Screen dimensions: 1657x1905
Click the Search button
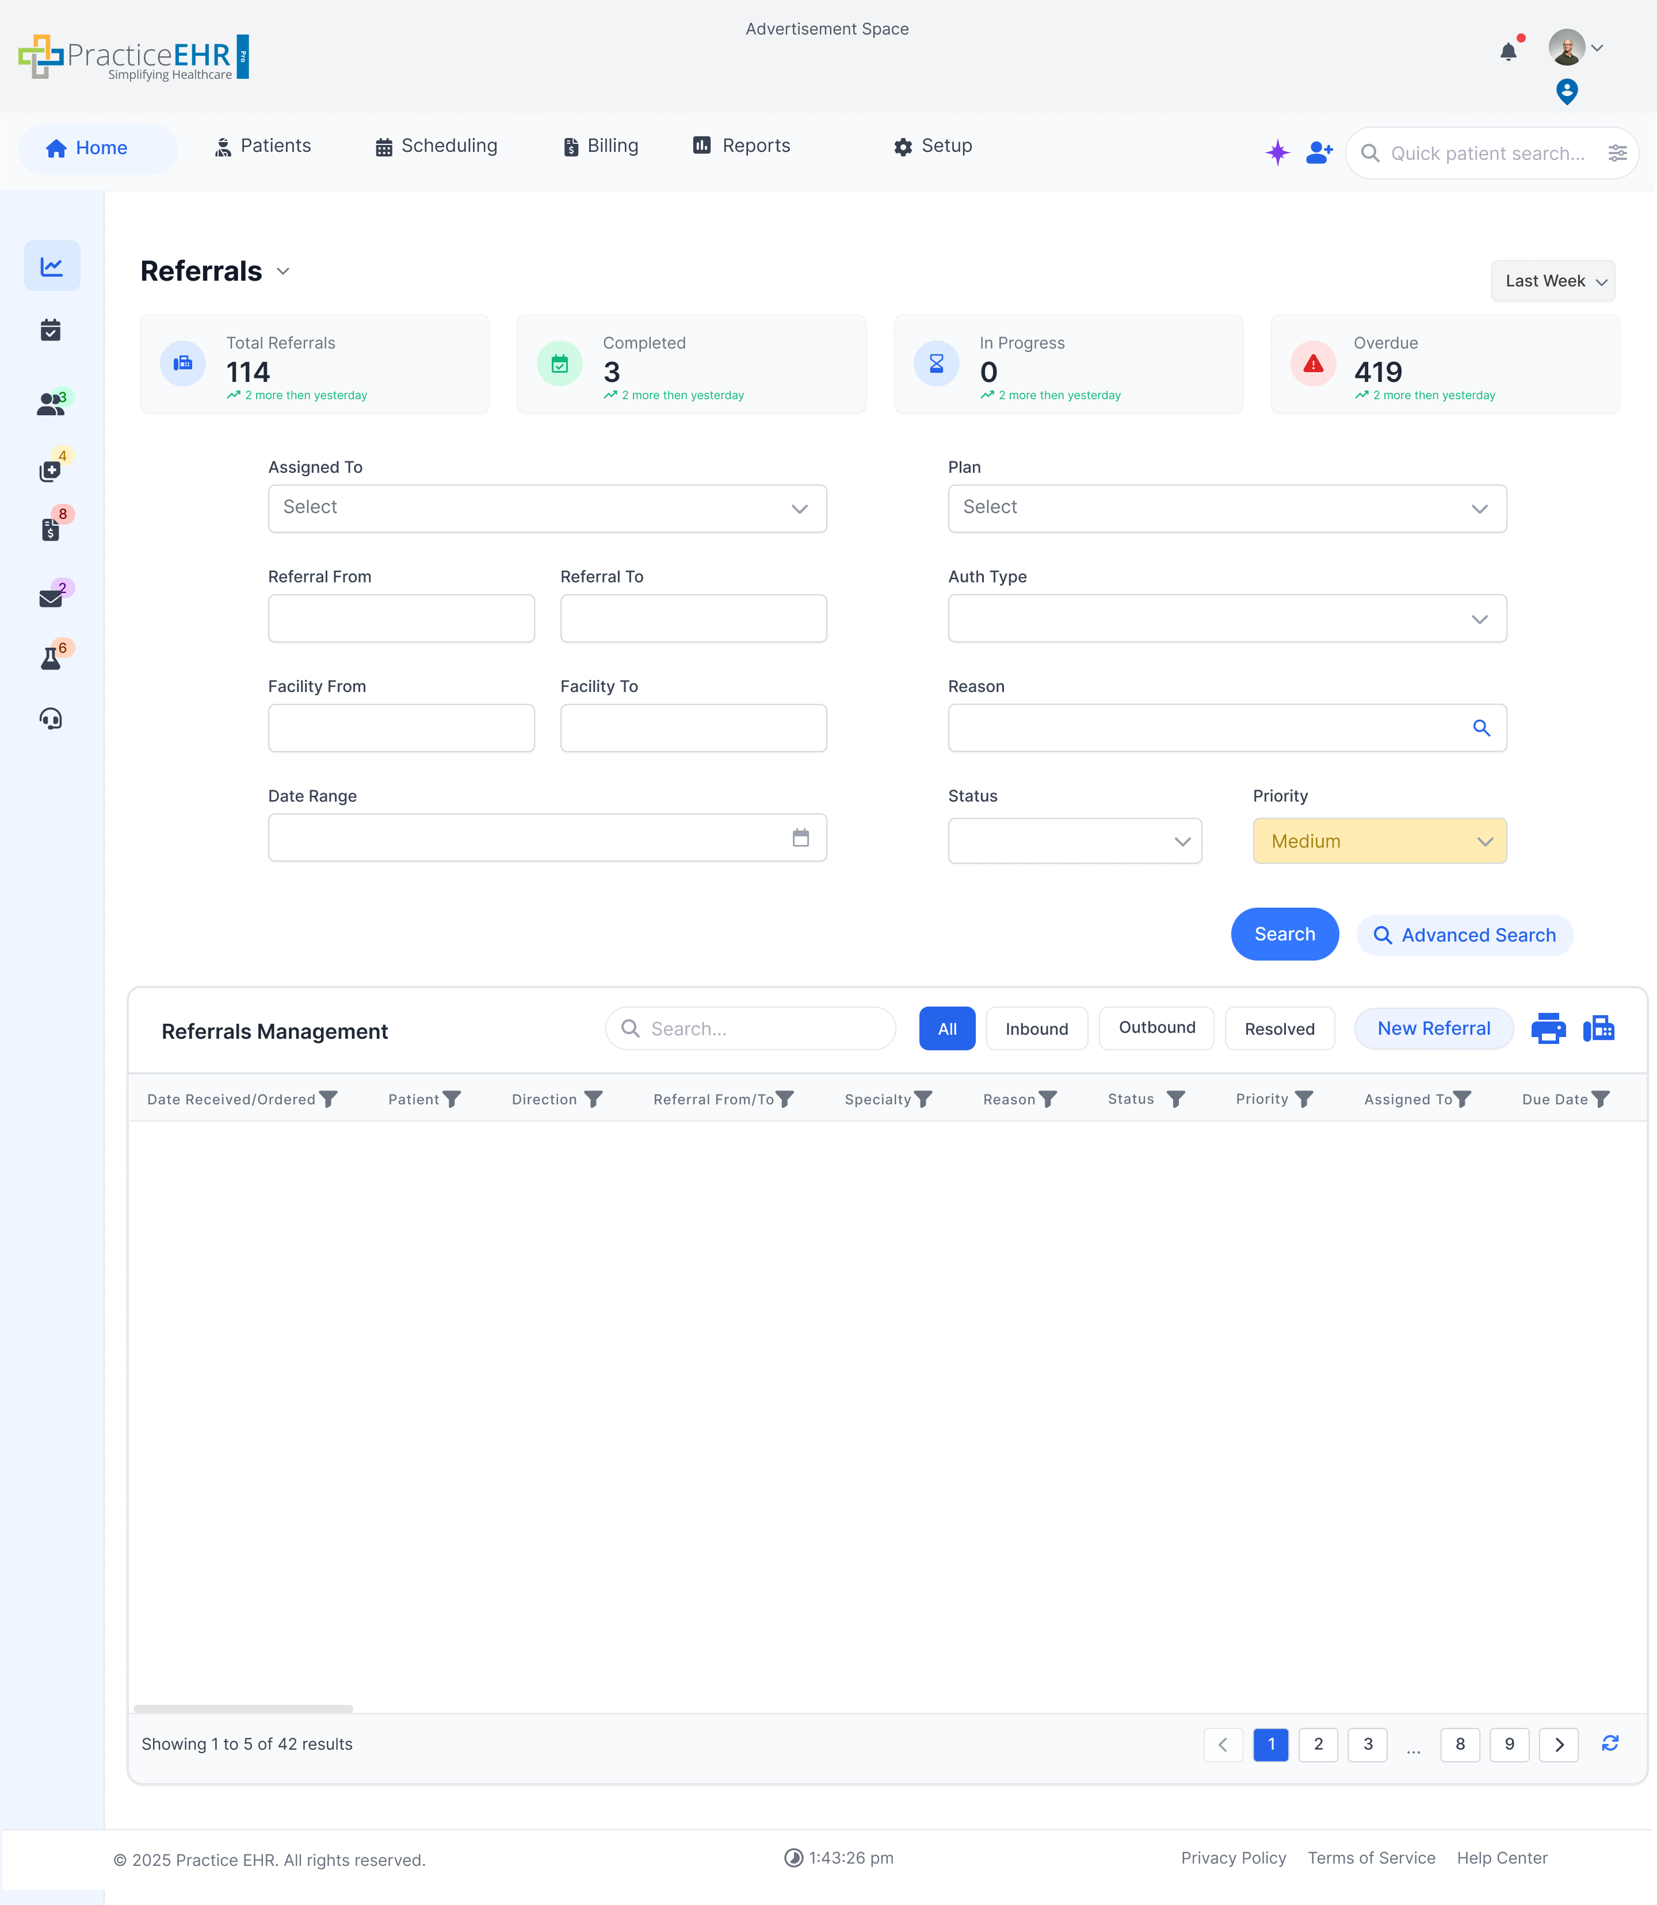pyautogui.click(x=1284, y=934)
